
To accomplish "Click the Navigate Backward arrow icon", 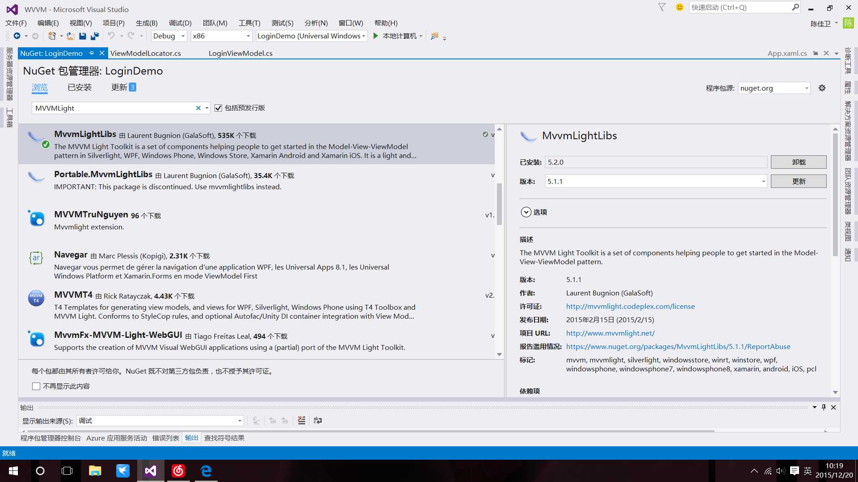I will pyautogui.click(x=17, y=36).
